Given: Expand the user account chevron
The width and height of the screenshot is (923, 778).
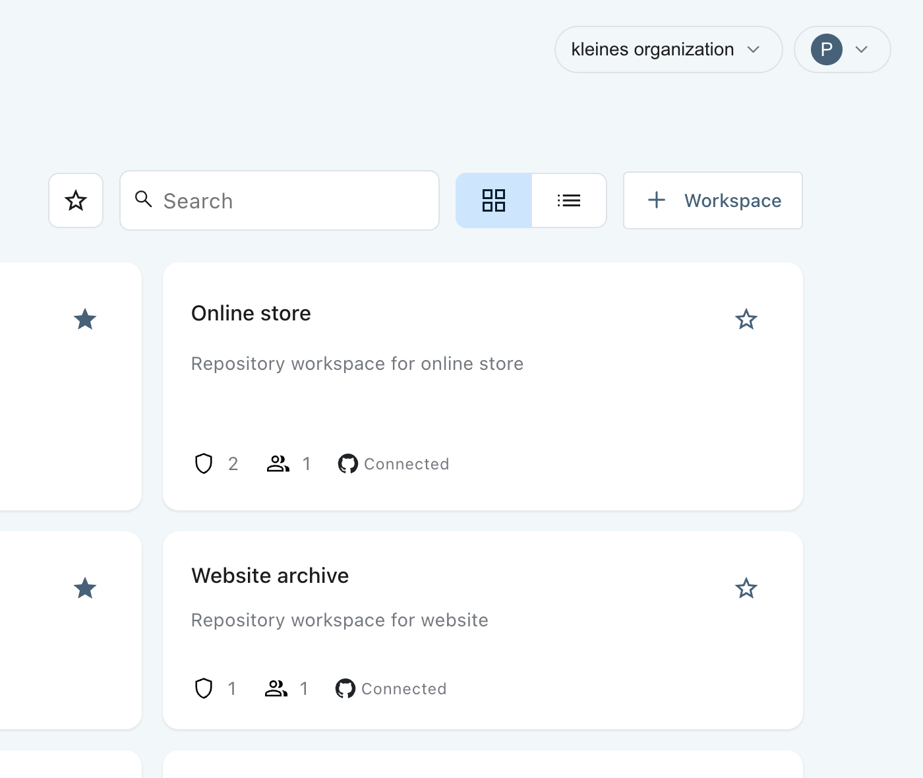Looking at the screenshot, I should coord(861,49).
